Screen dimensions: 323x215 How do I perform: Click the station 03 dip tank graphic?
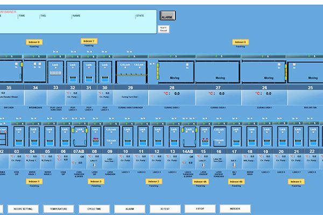click(19, 137)
